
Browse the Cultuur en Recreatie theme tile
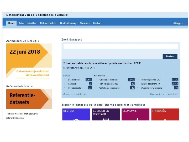[106, 114]
